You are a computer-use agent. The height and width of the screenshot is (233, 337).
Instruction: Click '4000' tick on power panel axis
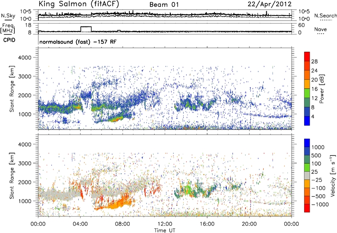point(25,58)
